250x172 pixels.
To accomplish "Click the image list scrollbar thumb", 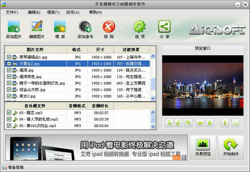I will click(153, 84).
